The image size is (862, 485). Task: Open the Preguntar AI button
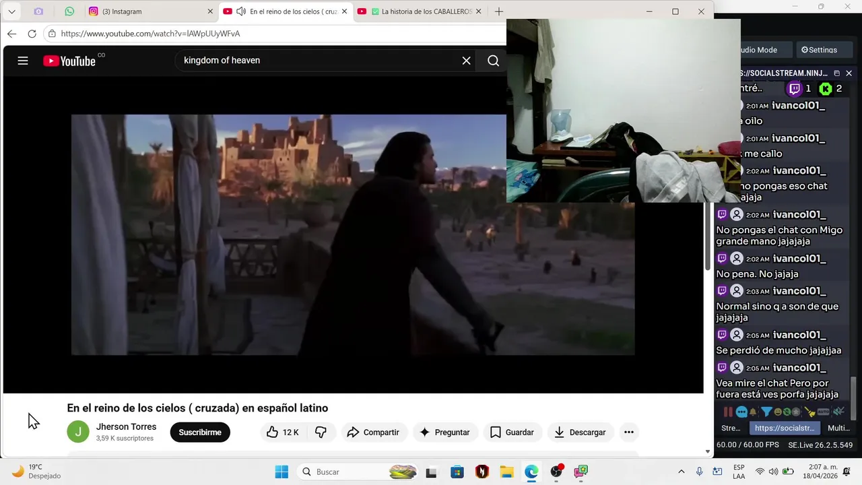tap(444, 432)
